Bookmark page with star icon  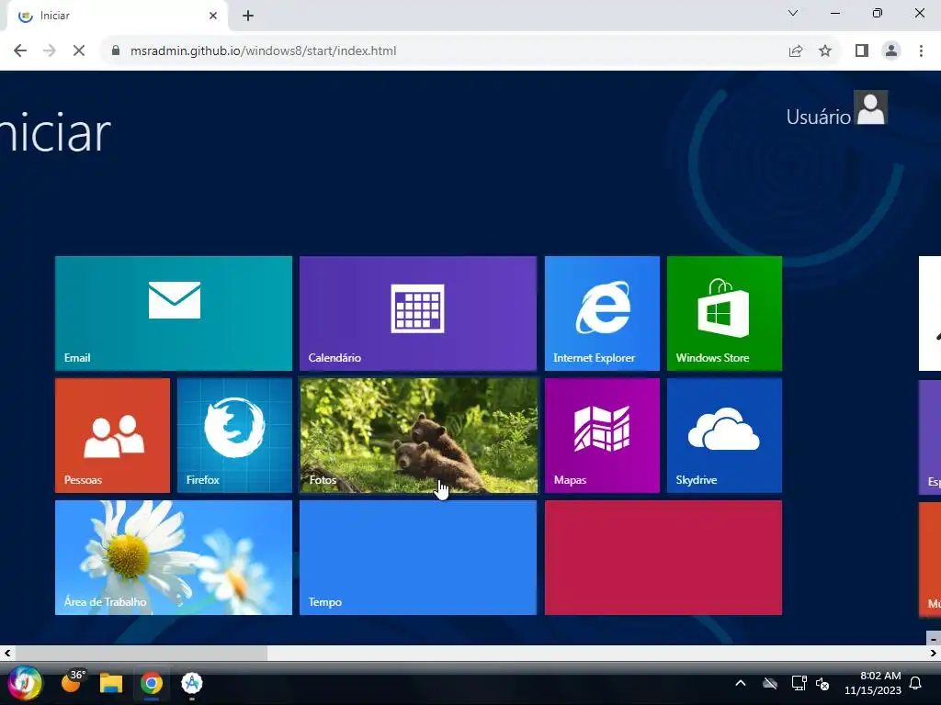(825, 51)
